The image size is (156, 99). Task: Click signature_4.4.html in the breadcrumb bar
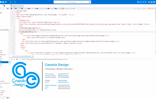click(68, 9)
